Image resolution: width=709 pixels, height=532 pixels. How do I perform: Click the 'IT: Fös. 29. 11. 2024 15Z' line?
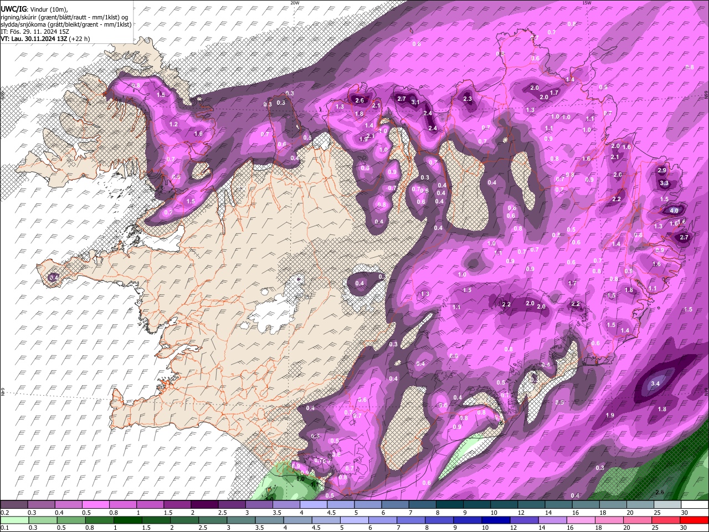point(35,32)
